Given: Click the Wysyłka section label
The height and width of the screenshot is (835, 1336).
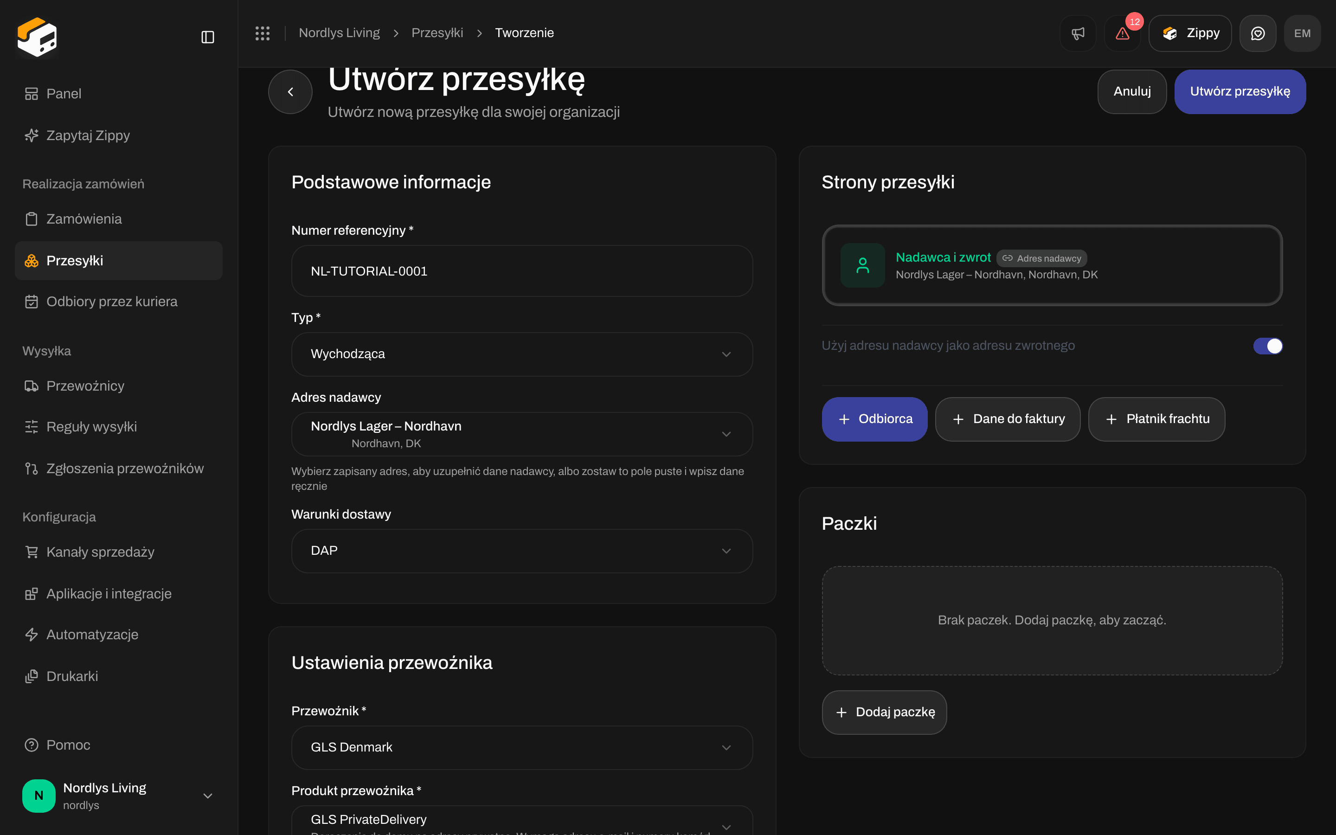Looking at the screenshot, I should (46, 351).
